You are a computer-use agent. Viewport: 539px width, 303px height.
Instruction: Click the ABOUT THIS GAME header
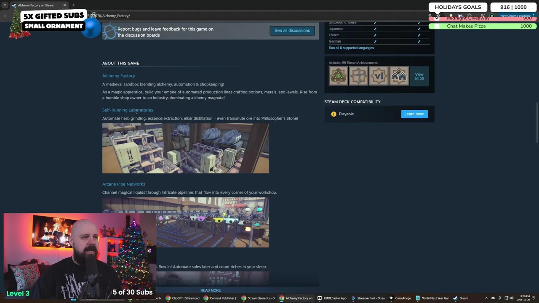coord(120,64)
